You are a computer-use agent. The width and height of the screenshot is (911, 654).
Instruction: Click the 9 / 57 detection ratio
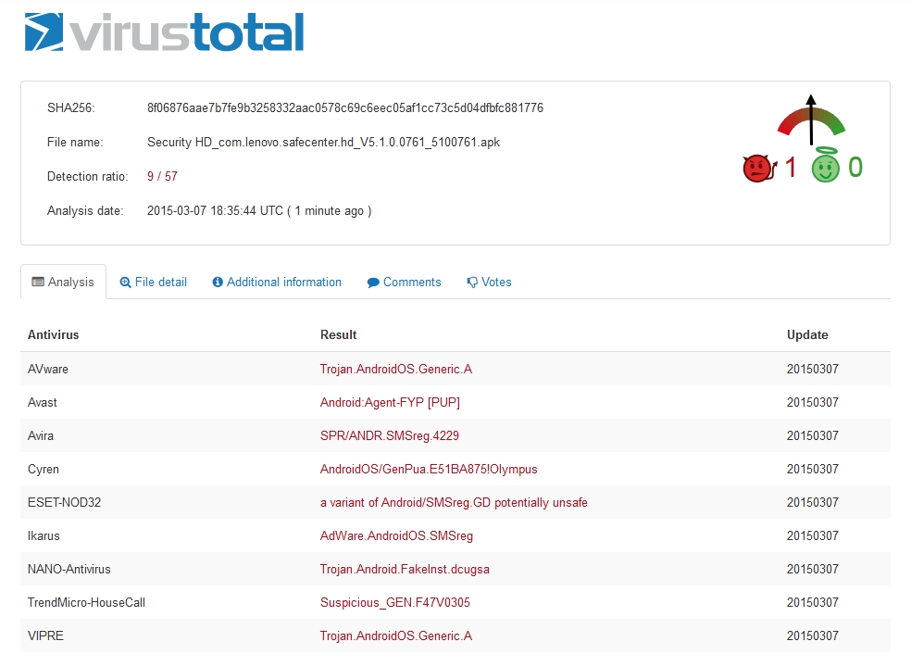click(162, 176)
